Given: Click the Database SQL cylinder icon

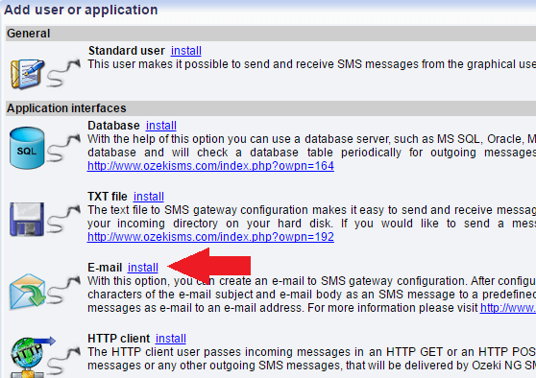Looking at the screenshot, I should tap(27, 148).
